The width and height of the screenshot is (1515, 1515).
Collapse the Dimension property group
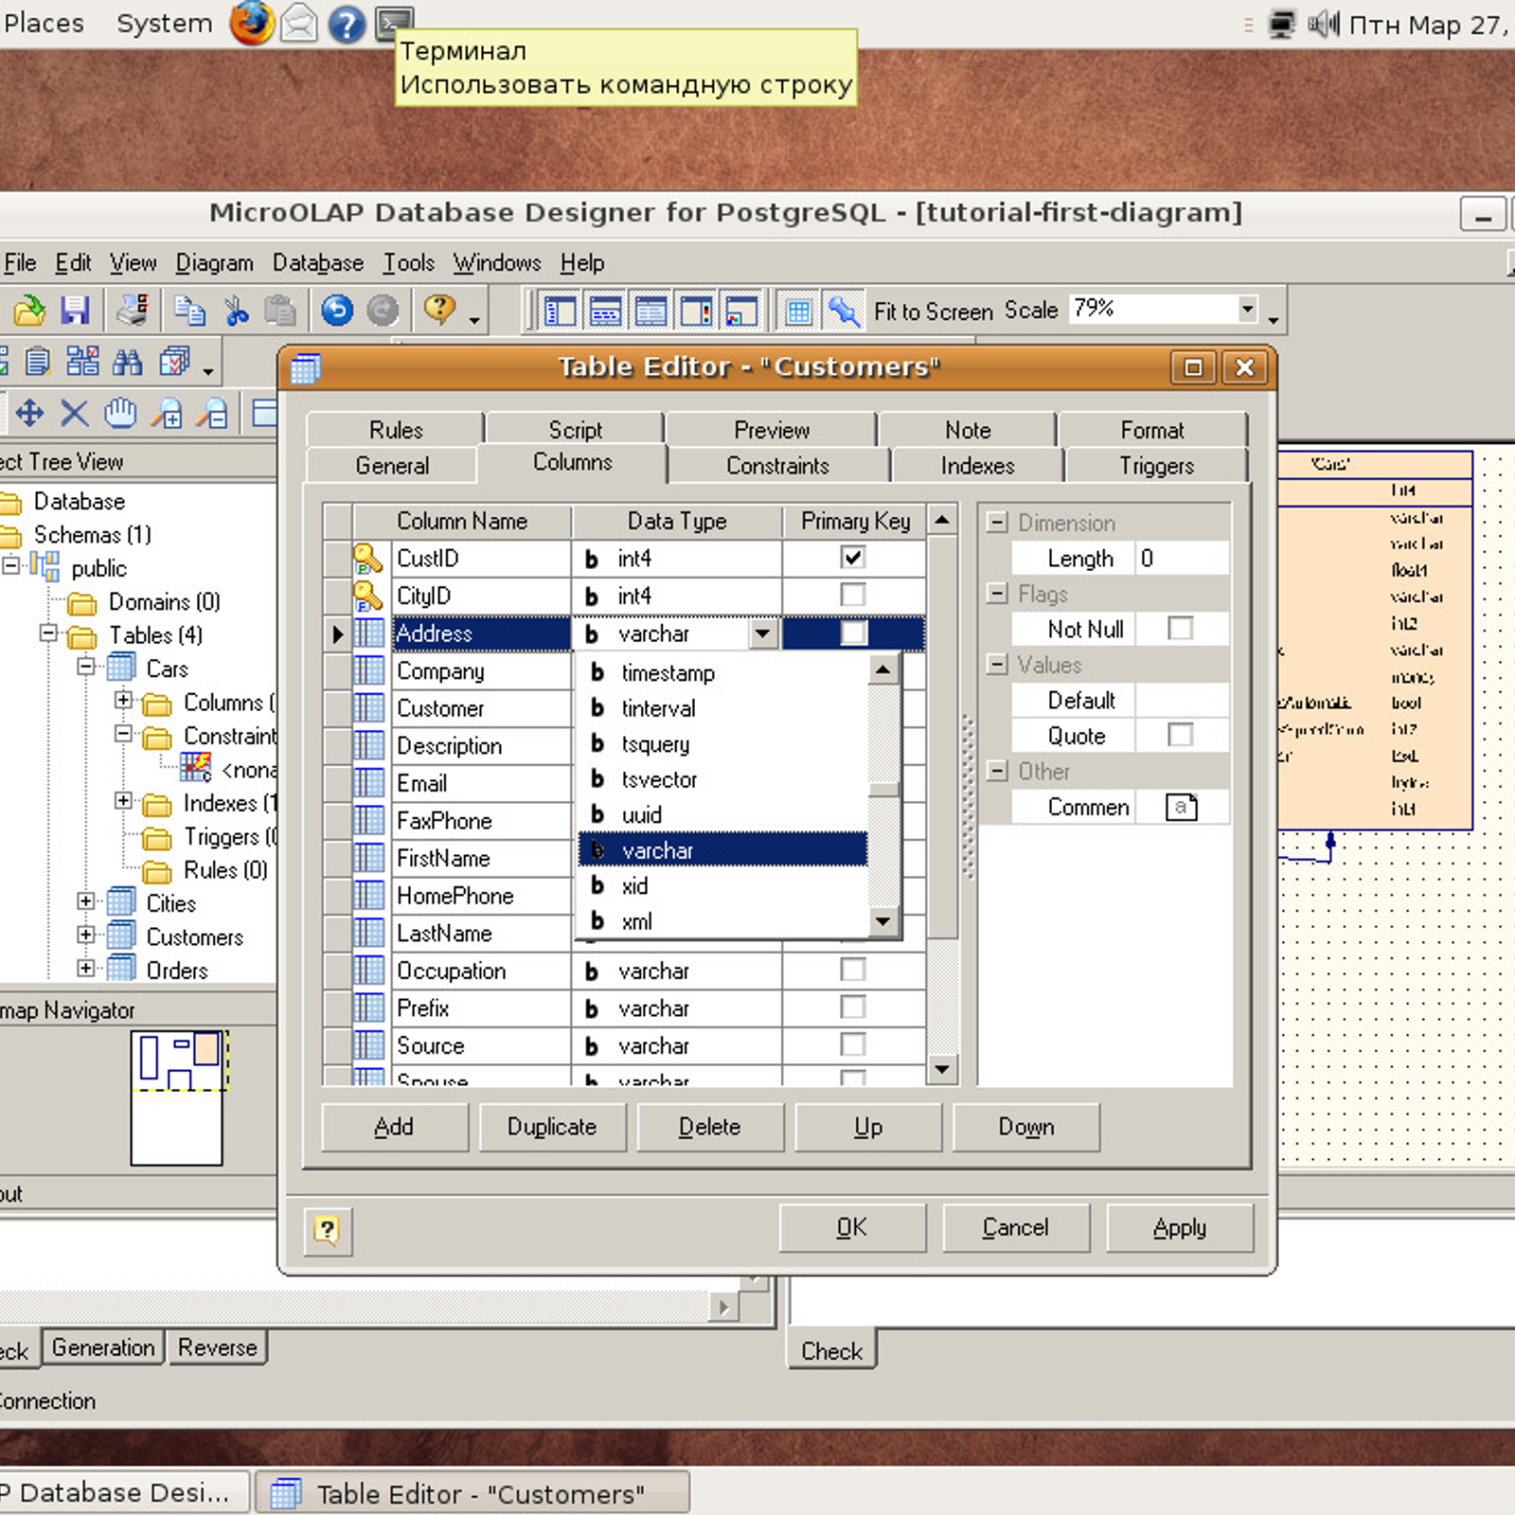997,522
